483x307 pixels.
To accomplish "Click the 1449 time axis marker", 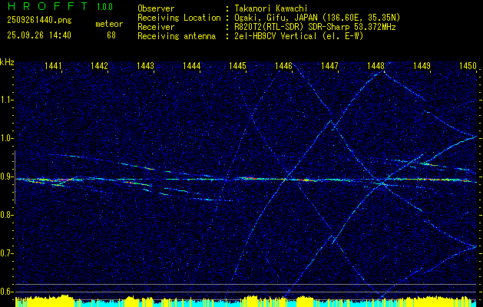I will [x=422, y=65].
